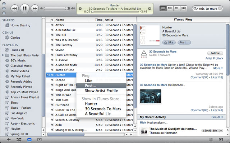Open Comment(37) link
Screen dimensions: 230x143
(x=199, y=77)
